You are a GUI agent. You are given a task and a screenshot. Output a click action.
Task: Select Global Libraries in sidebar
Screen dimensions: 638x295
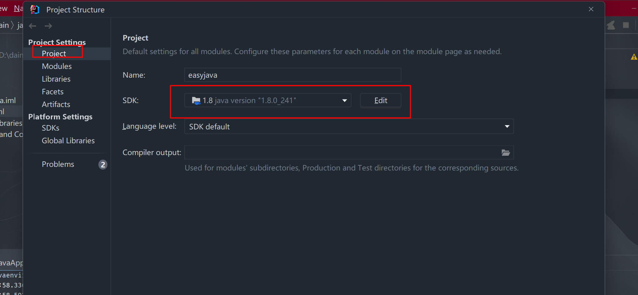tap(68, 141)
